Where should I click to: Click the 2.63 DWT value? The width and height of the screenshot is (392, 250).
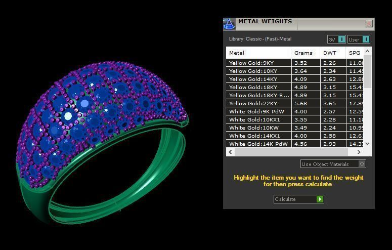[329, 79]
